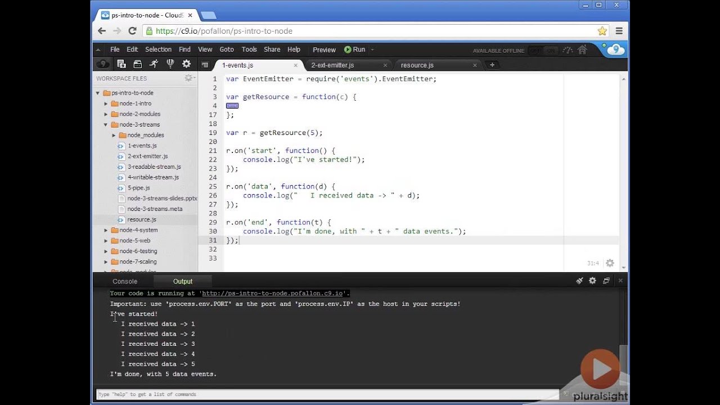This screenshot has height=405, width=720.
Task: Open the Chrome hamburger menu
Action: click(x=619, y=31)
